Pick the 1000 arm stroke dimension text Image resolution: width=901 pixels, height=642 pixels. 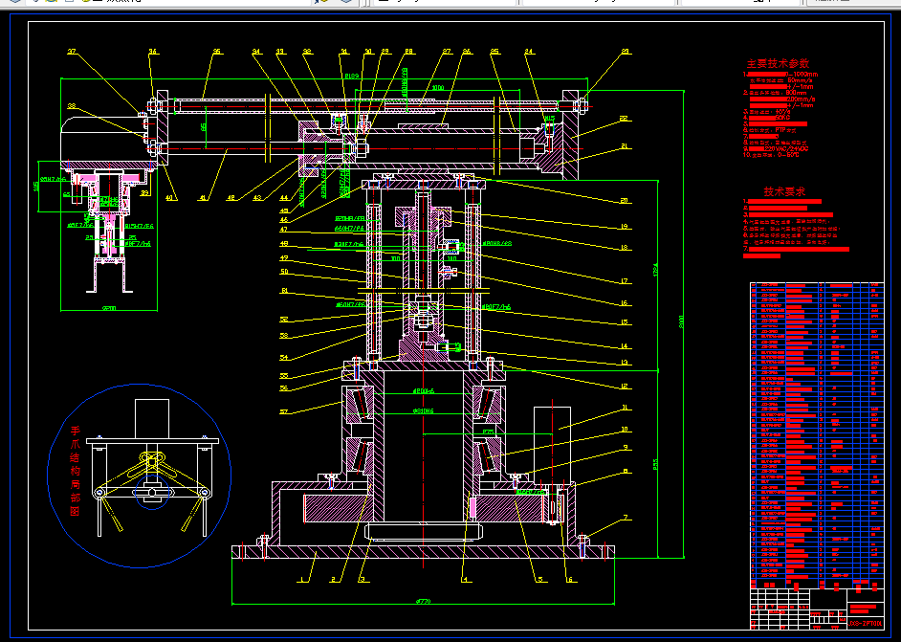(x=438, y=88)
